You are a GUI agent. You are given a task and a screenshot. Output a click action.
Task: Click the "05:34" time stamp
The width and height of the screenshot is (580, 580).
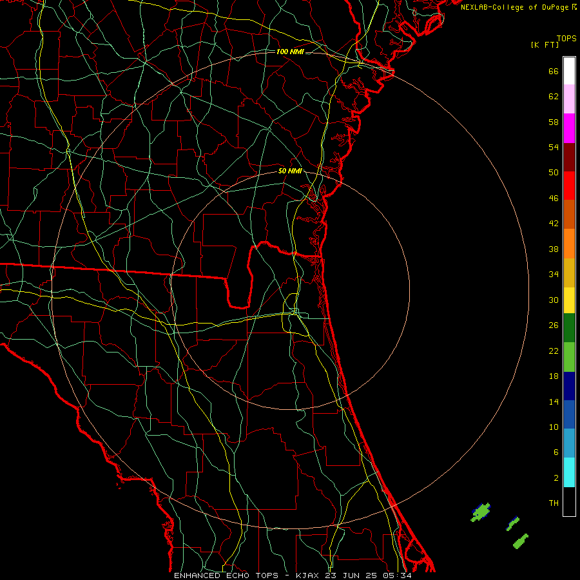coord(398,575)
